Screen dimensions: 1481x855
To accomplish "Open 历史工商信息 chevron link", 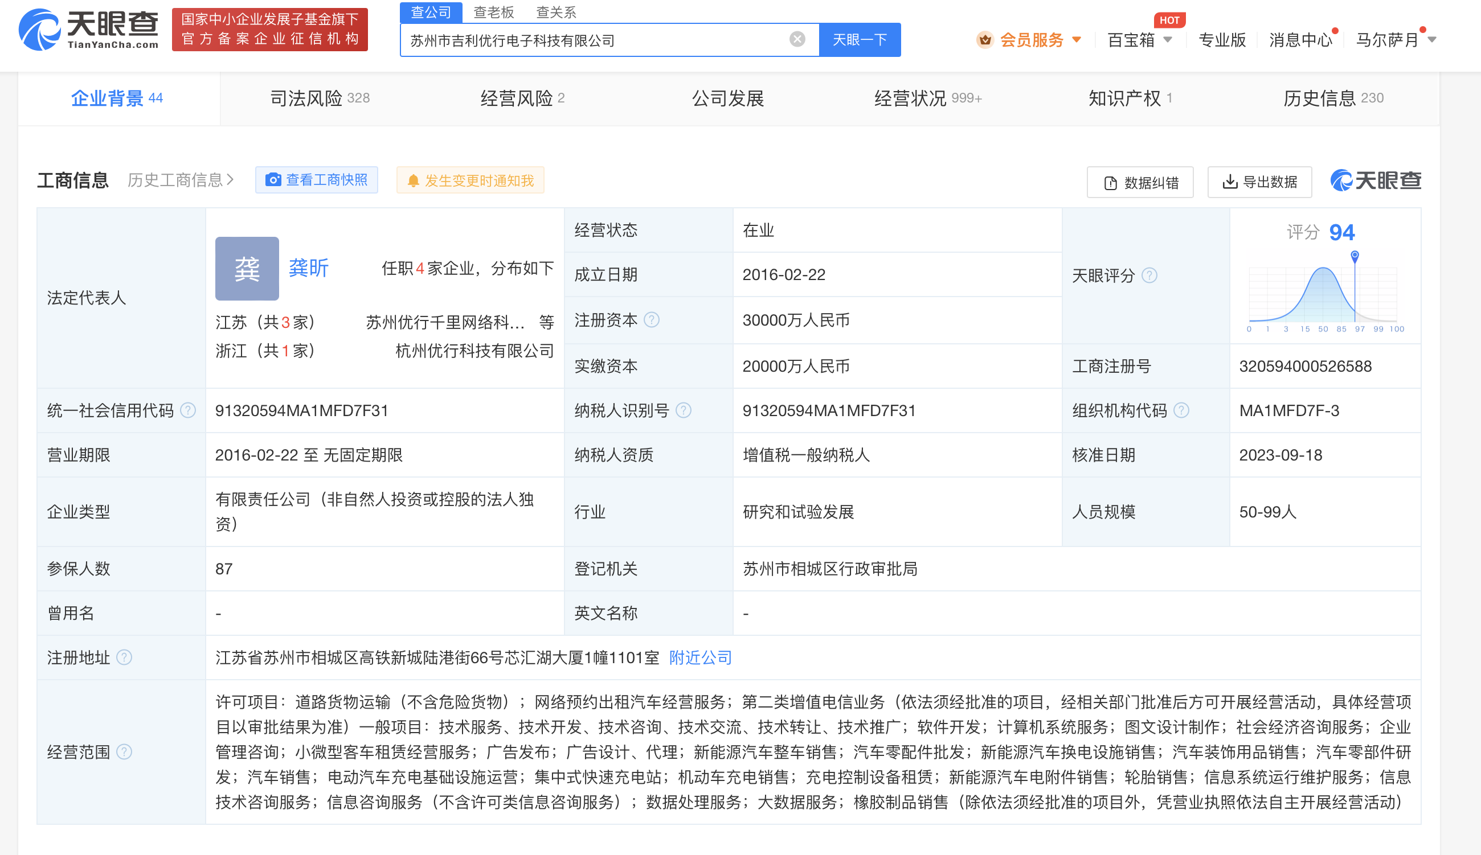I will (x=181, y=180).
